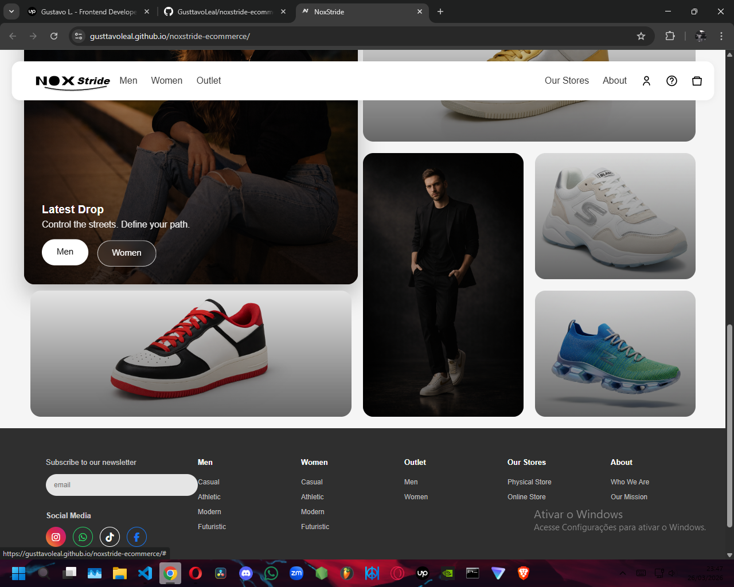734x587 pixels.
Task: Click the help question mark icon
Action: click(x=671, y=81)
